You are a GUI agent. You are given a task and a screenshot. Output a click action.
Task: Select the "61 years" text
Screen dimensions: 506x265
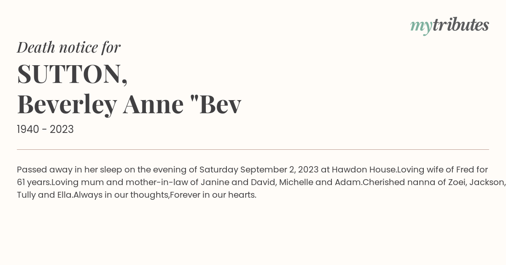tap(33, 182)
